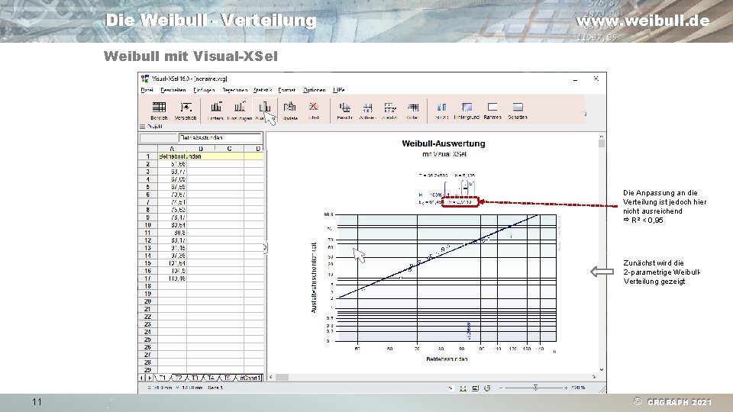Select the cell in row 17 of column A

coord(172,278)
